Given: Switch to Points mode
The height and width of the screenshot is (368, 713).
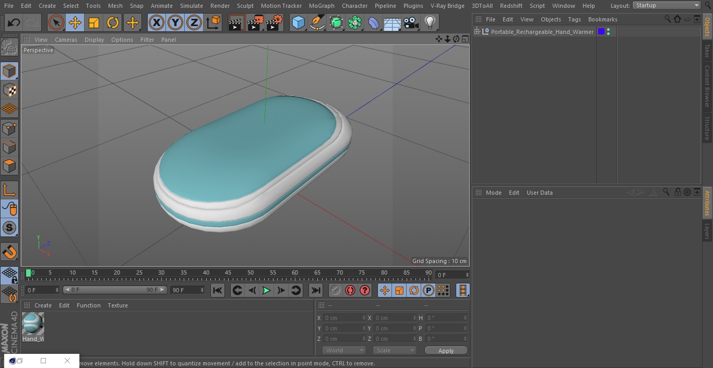Looking at the screenshot, I should [x=9, y=128].
